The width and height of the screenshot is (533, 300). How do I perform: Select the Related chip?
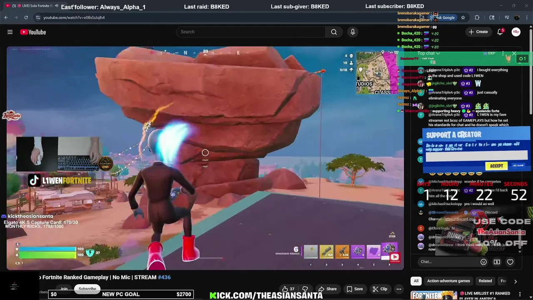click(x=485, y=281)
